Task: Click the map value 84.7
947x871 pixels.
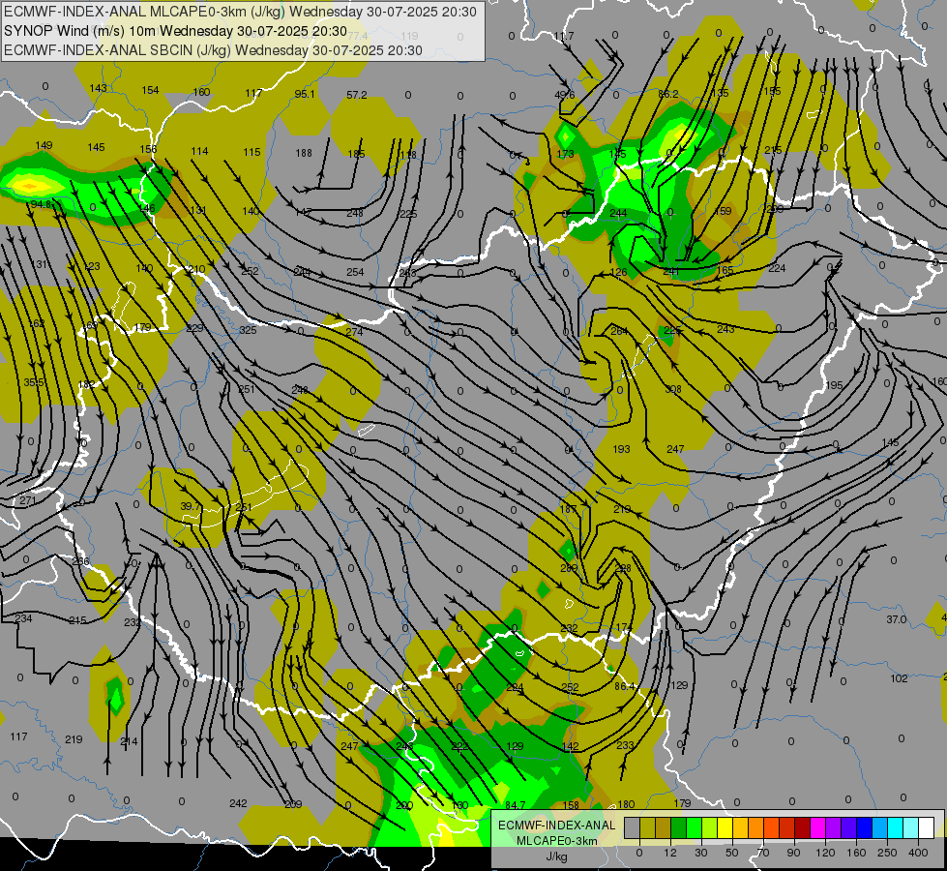Action: (516, 805)
